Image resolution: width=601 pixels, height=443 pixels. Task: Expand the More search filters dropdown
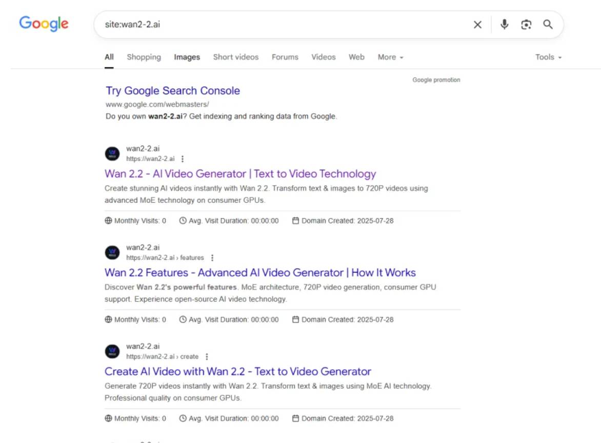tap(390, 57)
